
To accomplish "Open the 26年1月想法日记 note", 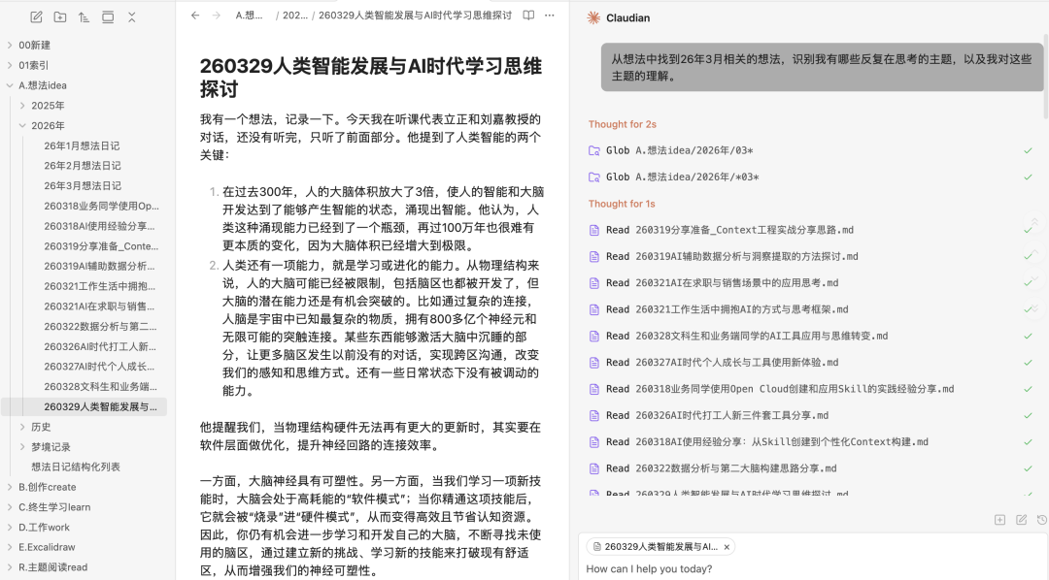I will pos(84,145).
